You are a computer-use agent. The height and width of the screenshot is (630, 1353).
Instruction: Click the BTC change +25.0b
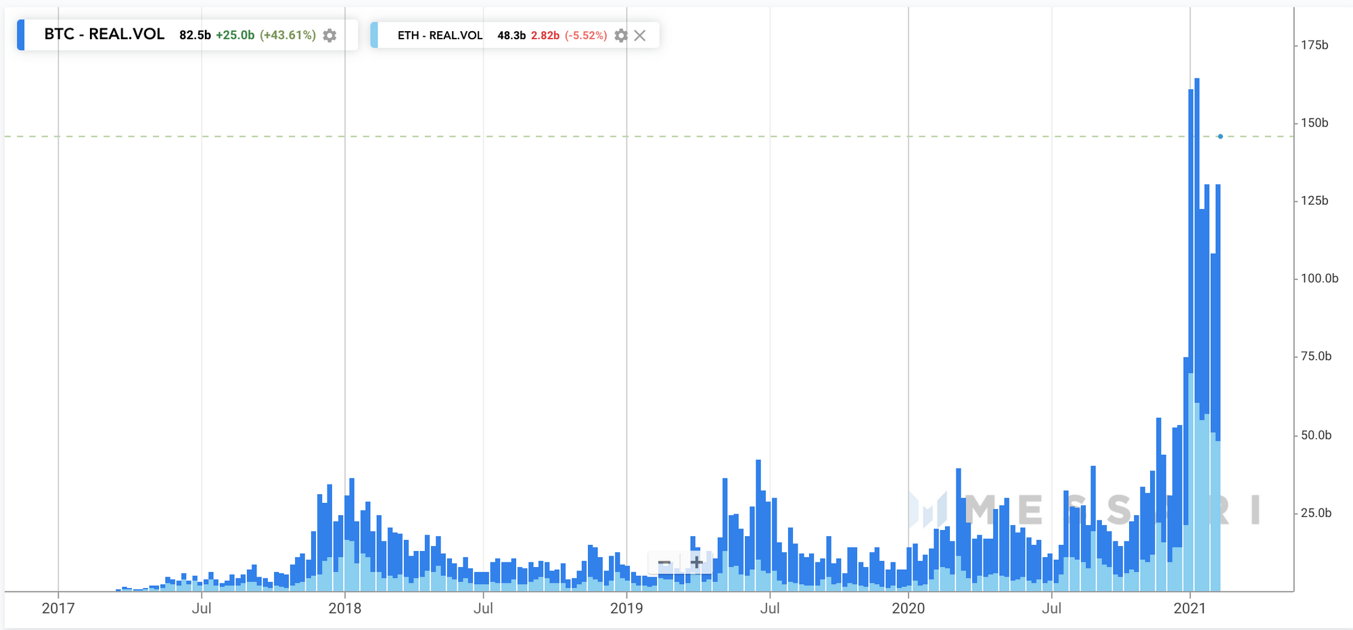click(235, 35)
